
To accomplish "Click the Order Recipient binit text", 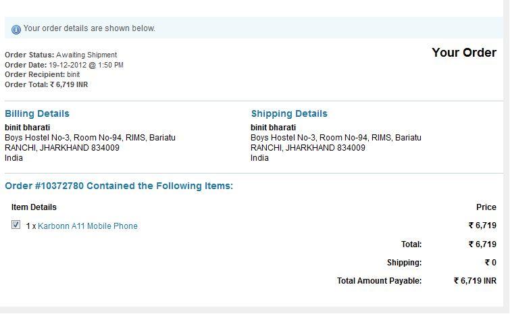I will coord(43,74).
